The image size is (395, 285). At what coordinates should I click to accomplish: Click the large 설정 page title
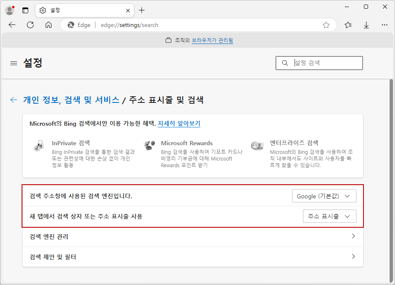32,63
